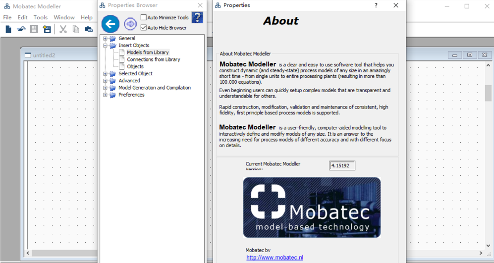
Task: Go forward with the purple arrow button
Action: 130,24
